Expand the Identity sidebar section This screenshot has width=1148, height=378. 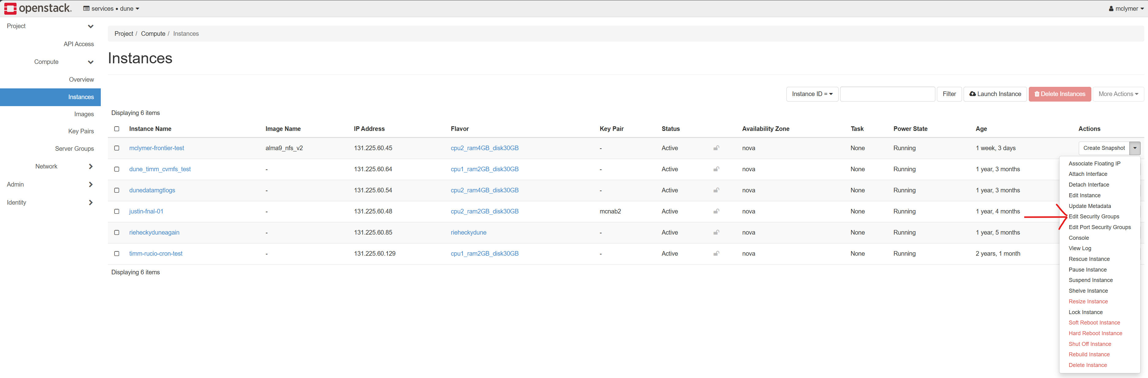click(90, 202)
